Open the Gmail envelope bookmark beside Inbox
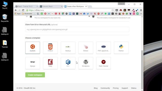162x91 pixels. pyautogui.click(x=81, y=14)
